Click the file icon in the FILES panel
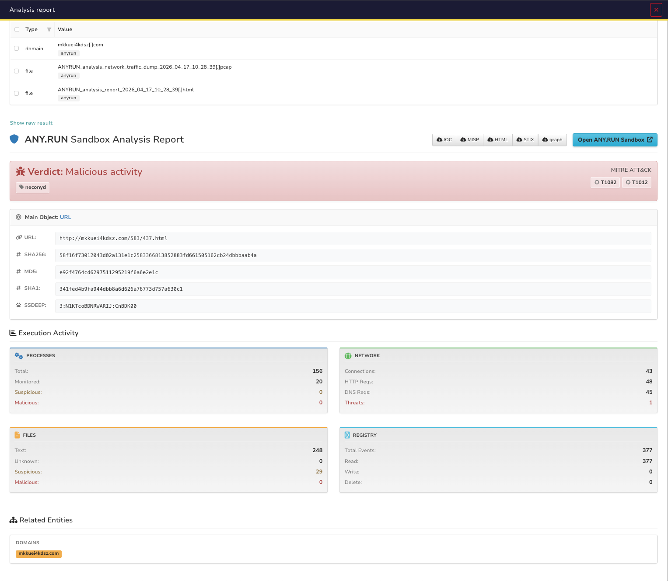This screenshot has width=668, height=581. point(17,435)
